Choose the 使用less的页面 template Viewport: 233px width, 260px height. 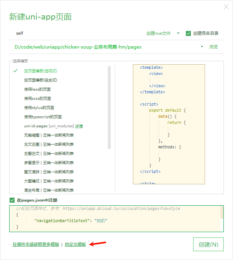[37, 89]
